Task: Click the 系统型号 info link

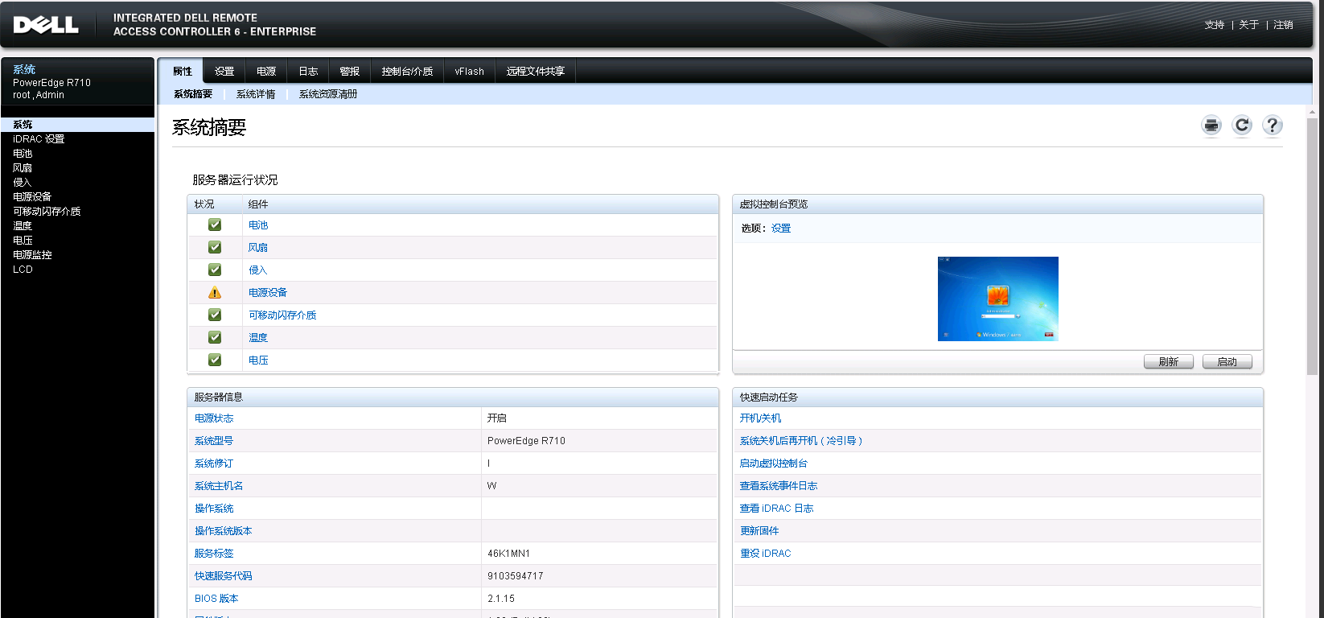Action: tap(214, 441)
